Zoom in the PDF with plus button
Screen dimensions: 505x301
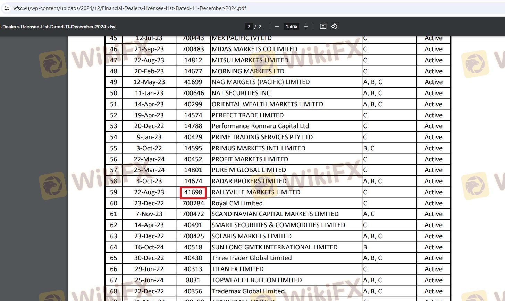(306, 27)
